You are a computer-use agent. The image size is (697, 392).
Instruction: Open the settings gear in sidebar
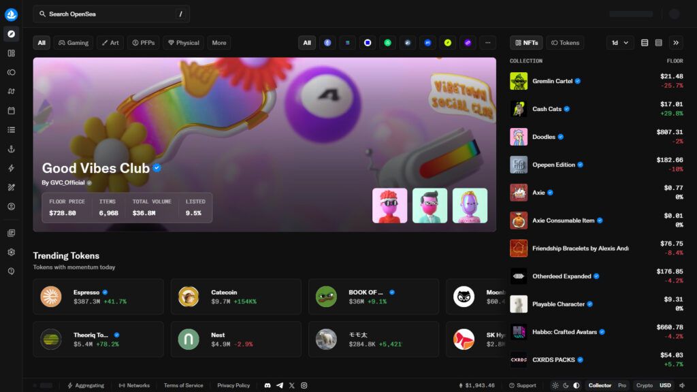point(11,252)
